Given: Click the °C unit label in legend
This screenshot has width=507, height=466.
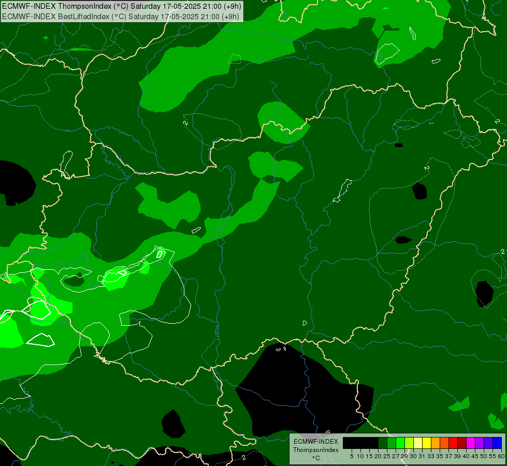Looking at the screenshot, I should click(x=316, y=458).
